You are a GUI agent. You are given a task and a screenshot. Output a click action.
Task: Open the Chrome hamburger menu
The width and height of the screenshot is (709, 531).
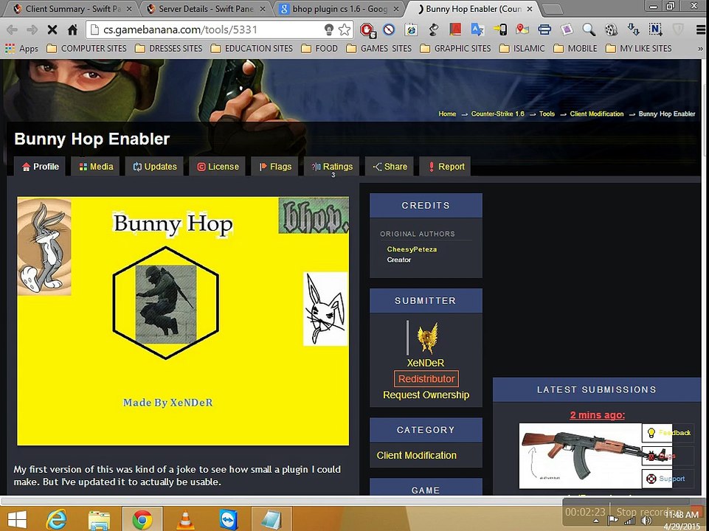(x=700, y=29)
